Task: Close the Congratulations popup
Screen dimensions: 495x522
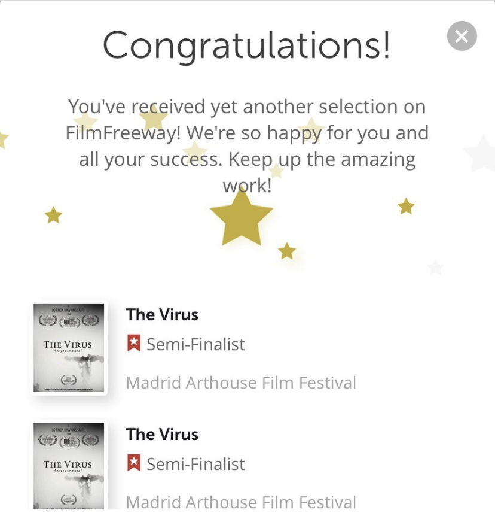Action: click(462, 37)
